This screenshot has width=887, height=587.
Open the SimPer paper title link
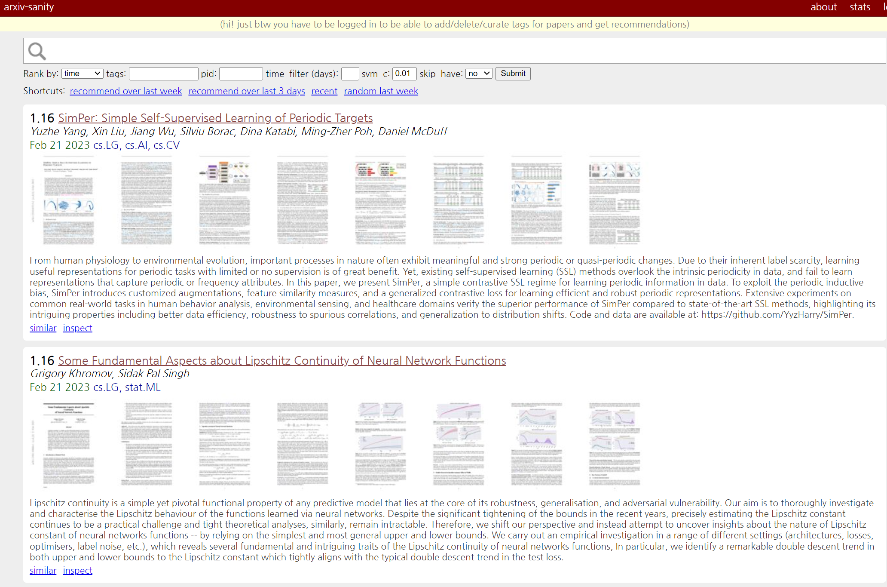click(x=215, y=118)
